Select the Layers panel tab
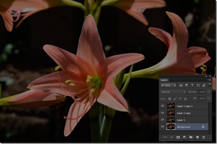Image resolution: width=217 pixels, height=144 pixels. coord(164,80)
